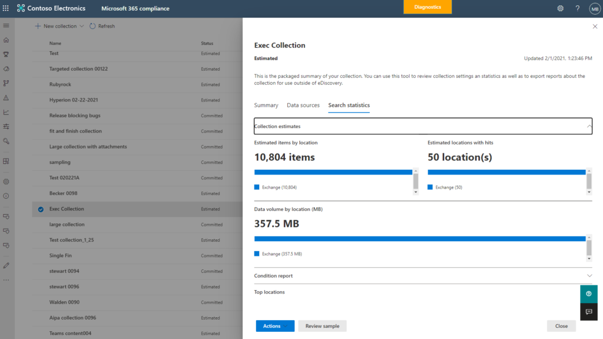
Task: Uncheck the Exec Collection row checkbox
Action: (x=41, y=209)
